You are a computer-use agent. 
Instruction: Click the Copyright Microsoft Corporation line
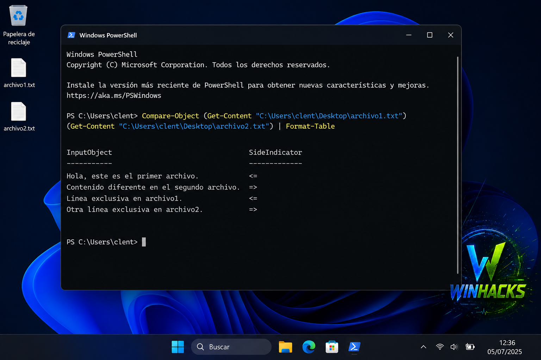coord(198,65)
